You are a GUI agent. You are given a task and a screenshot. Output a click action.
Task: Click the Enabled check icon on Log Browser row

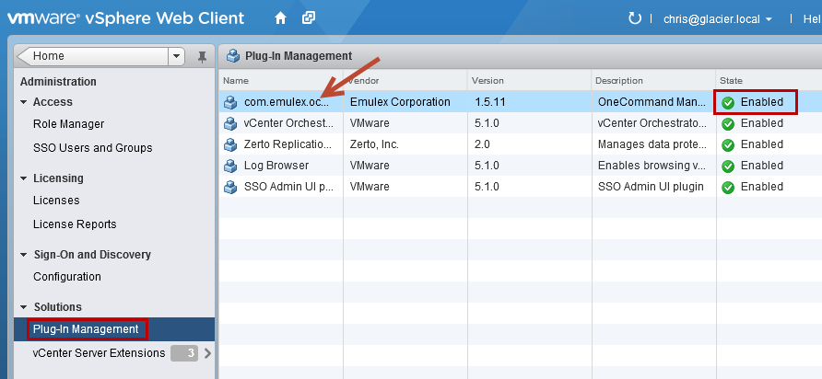click(x=728, y=167)
